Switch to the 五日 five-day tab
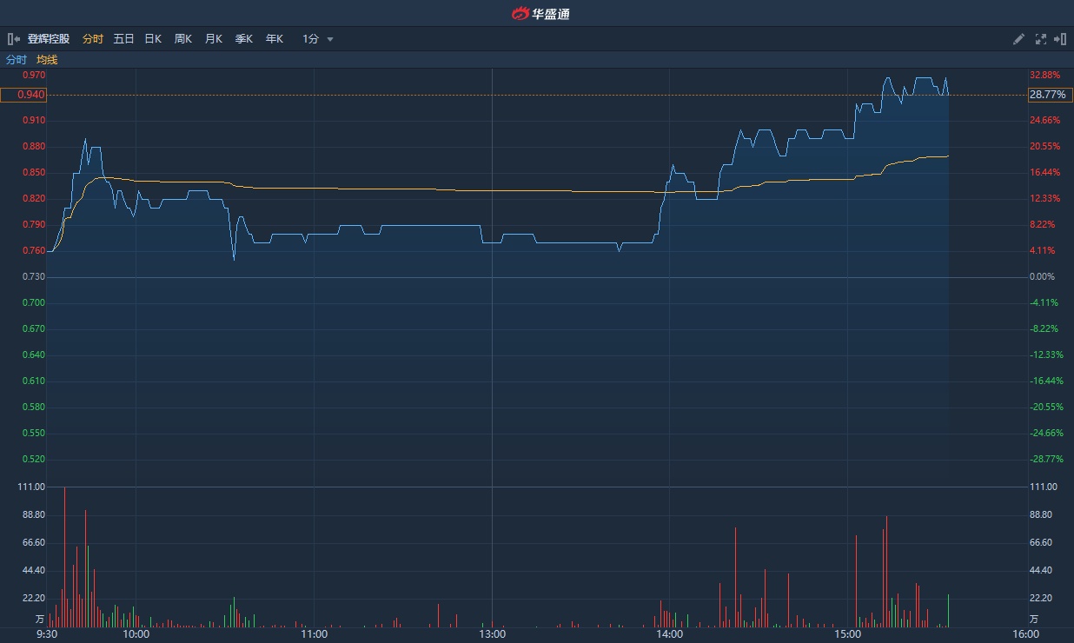1074x643 pixels. click(123, 39)
